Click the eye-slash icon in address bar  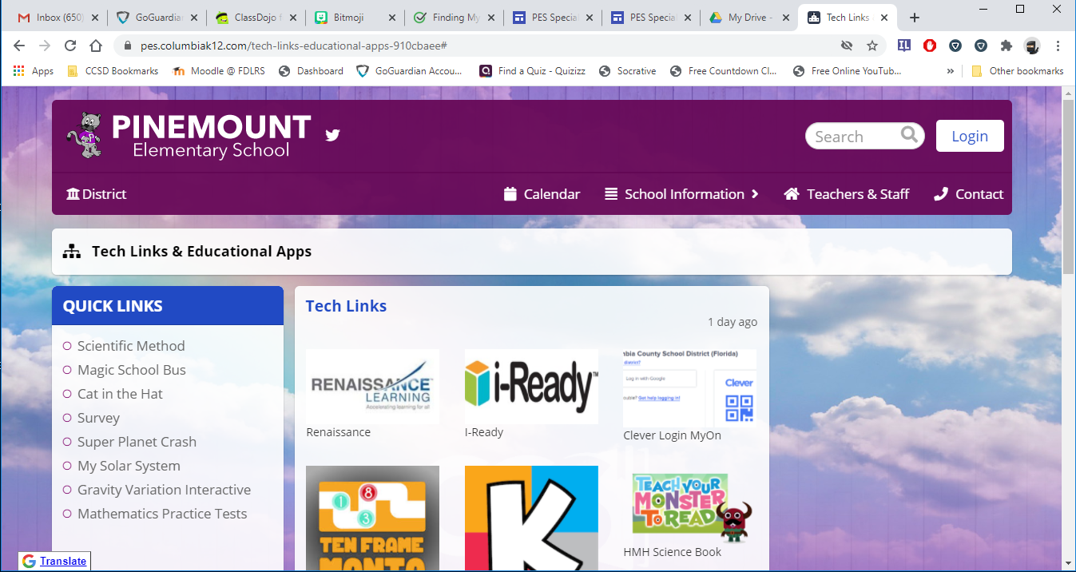(x=847, y=46)
